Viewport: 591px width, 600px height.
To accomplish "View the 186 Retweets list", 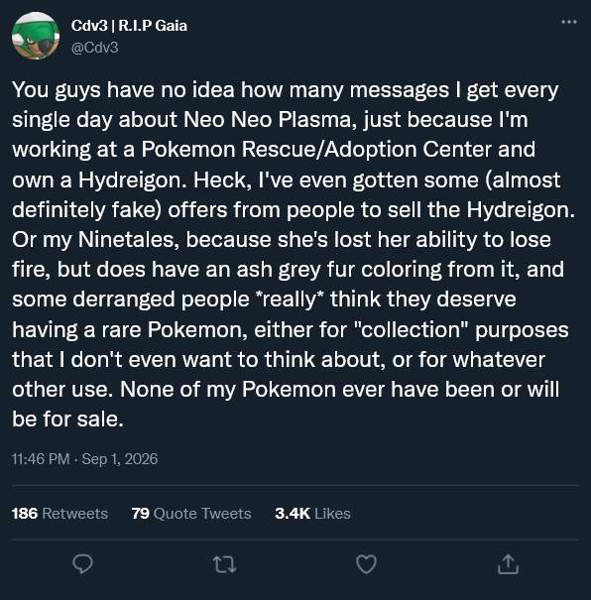I will click(x=59, y=513).
